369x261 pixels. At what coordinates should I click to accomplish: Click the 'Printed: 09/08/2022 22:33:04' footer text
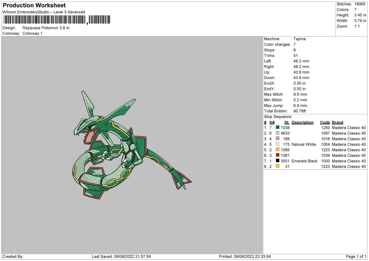(245, 256)
